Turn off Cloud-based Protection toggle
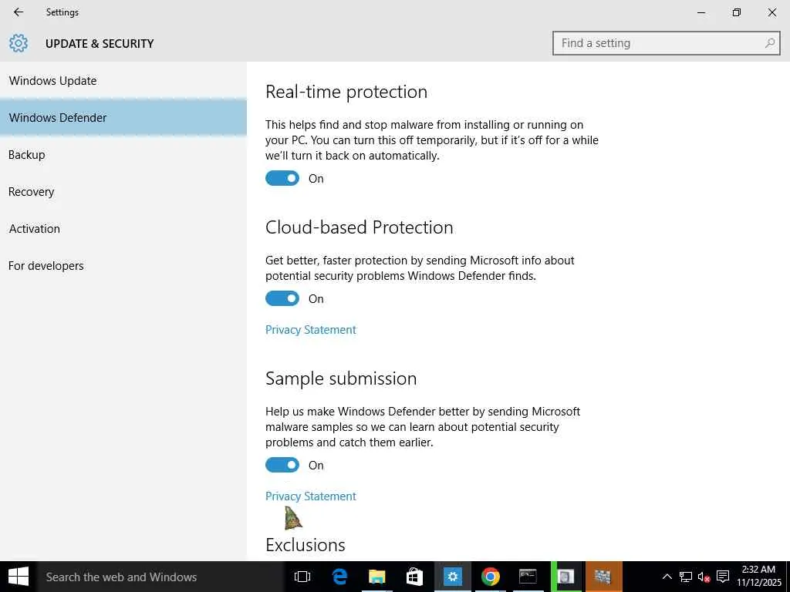The height and width of the screenshot is (592, 790). 282,298
